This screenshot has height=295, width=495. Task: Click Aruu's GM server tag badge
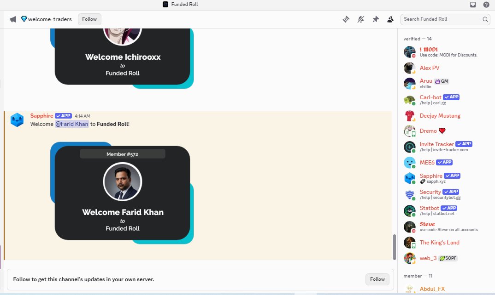tap(442, 81)
